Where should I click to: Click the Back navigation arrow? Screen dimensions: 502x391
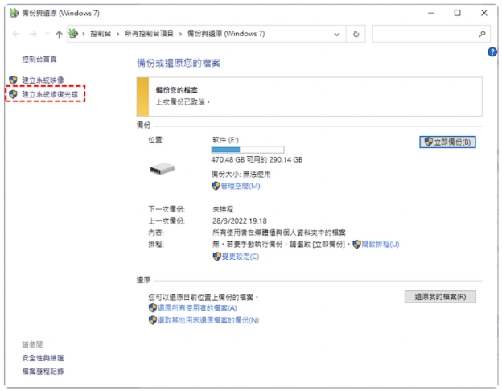pos(16,34)
